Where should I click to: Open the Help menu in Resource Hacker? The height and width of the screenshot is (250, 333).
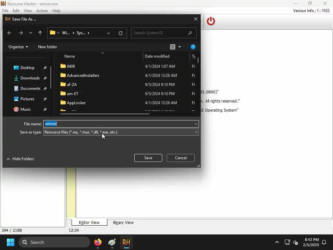[x=56, y=11]
